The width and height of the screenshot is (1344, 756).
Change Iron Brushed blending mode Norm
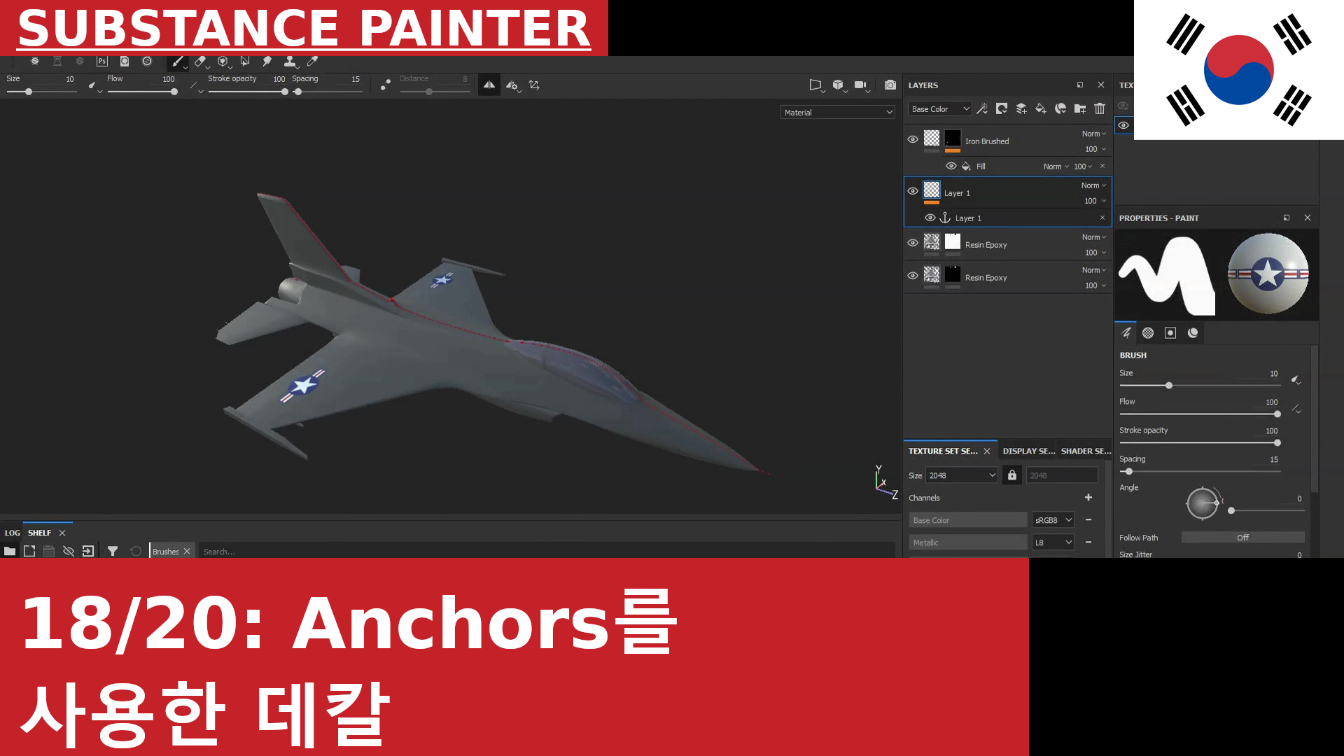tap(1094, 134)
